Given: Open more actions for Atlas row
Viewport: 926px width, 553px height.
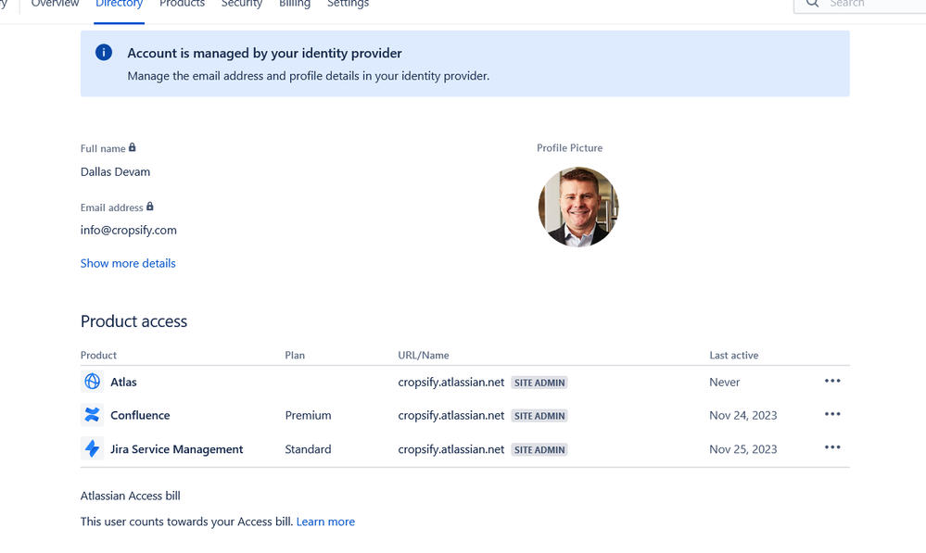Looking at the screenshot, I should coord(832,382).
